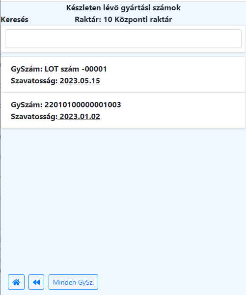Click the GySzám label before 22010100000001003
The image size is (246, 295).
(27, 105)
